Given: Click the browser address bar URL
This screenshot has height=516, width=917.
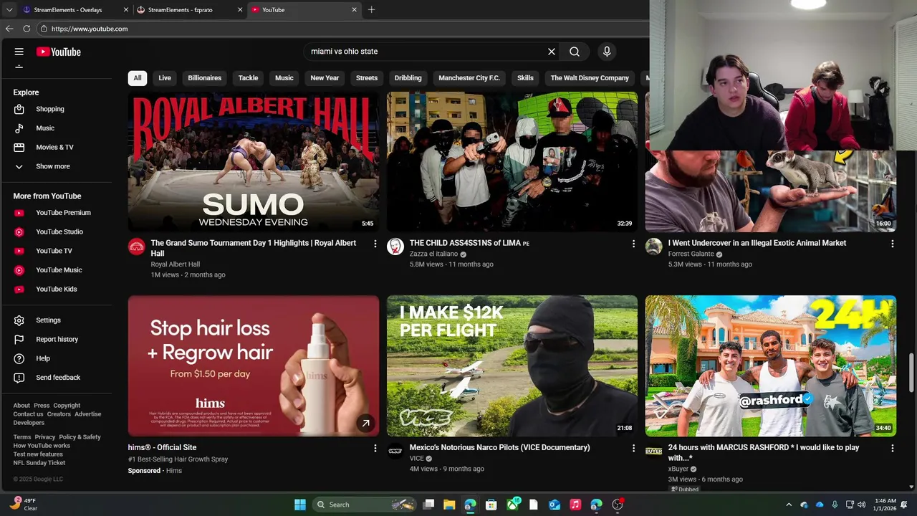Looking at the screenshot, I should 90,29.
